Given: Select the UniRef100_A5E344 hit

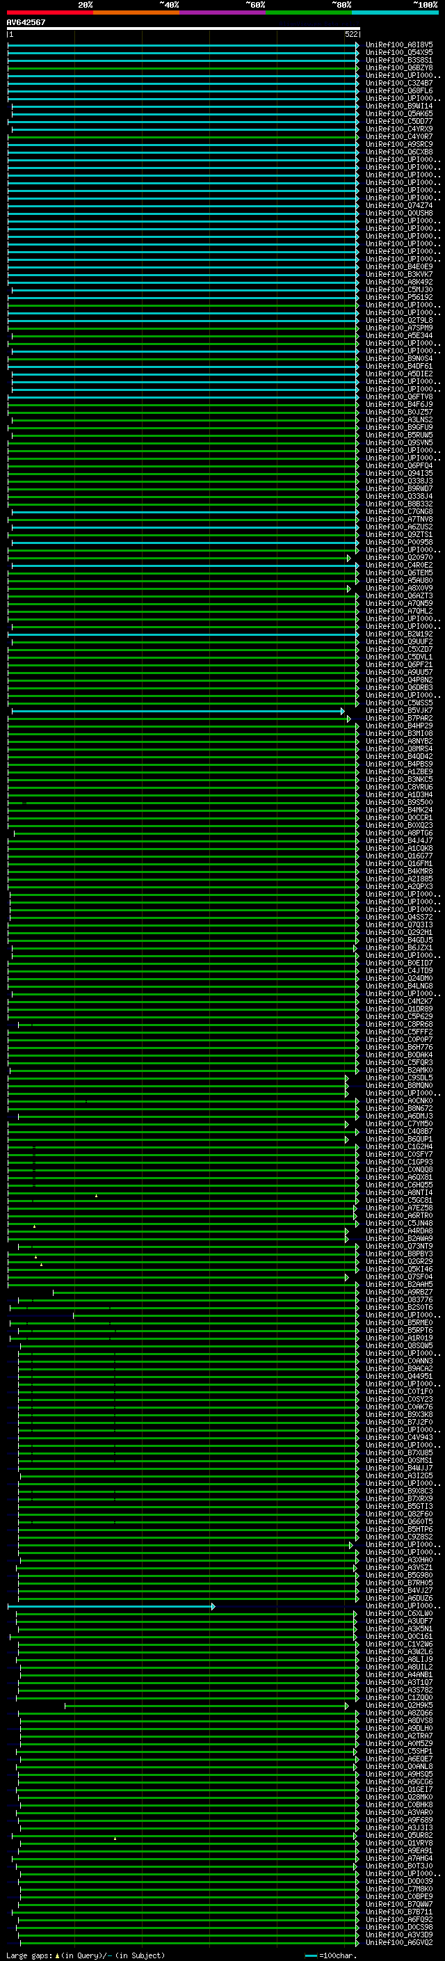Looking at the screenshot, I should 399,336.
